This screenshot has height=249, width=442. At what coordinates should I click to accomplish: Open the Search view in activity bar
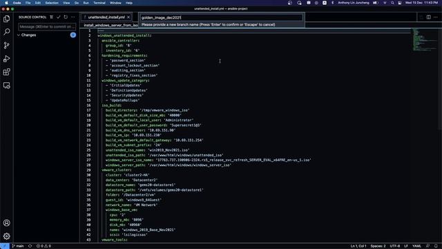tap(6, 32)
